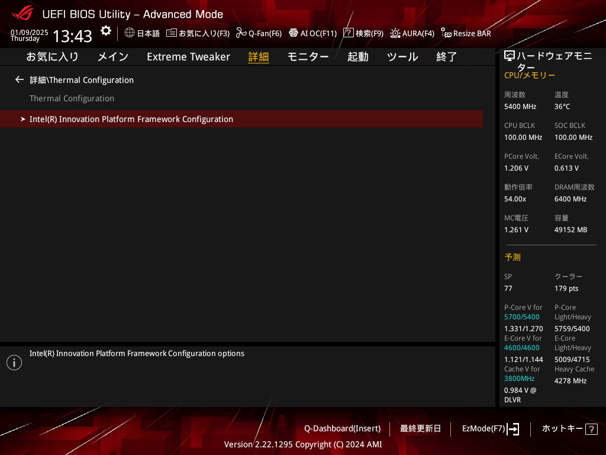Viewport: 606px width, 455px height.
Task: Select the 起動 boot tab
Action: point(357,57)
